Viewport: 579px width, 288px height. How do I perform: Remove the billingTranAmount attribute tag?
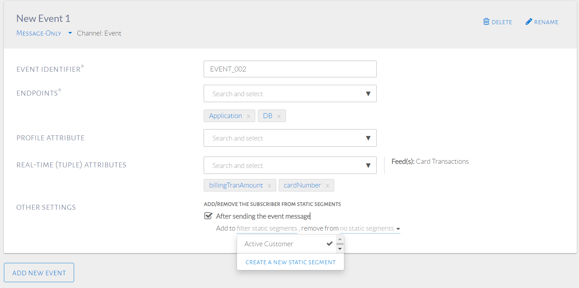269,186
